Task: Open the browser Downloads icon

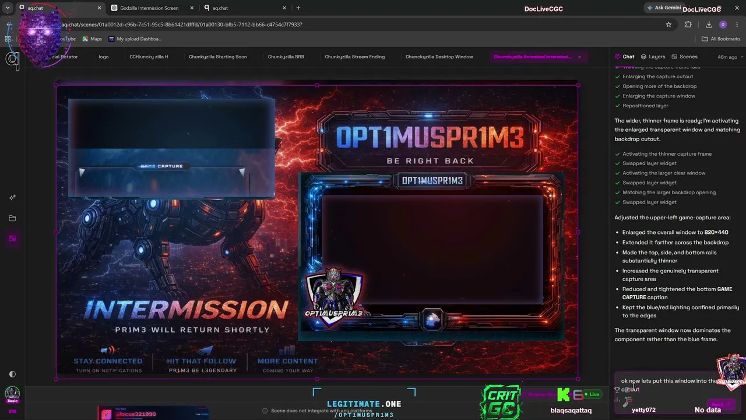Action: coord(709,24)
